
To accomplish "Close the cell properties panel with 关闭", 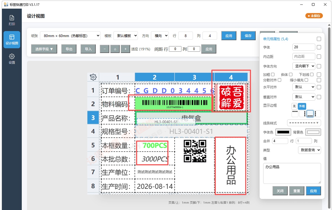I will coord(280,191).
